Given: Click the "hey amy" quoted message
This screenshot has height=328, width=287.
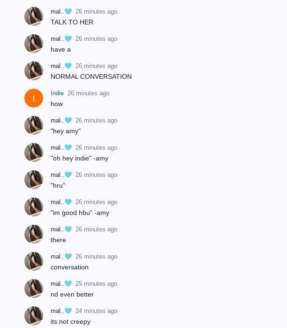Looking at the screenshot, I should [x=66, y=131].
